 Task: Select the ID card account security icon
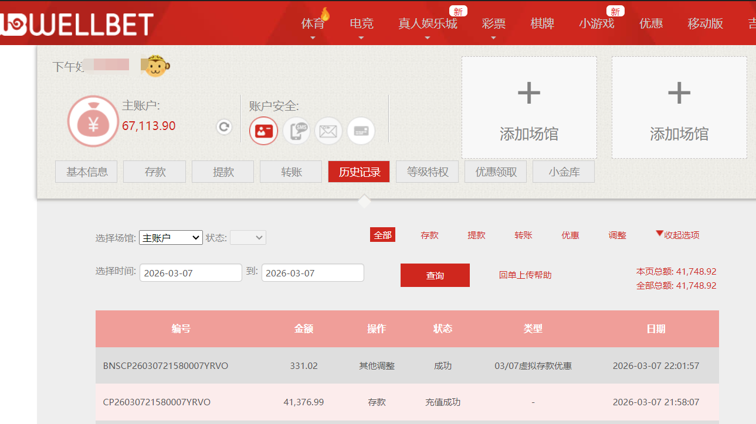pos(263,131)
